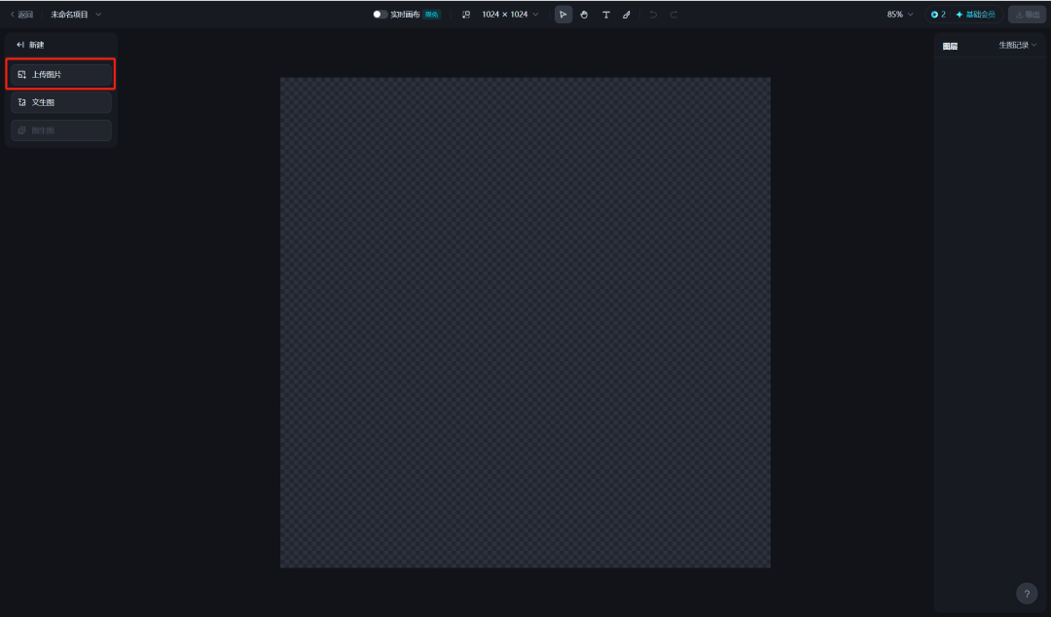Open help with the question mark icon
The height and width of the screenshot is (617, 1051).
tap(1027, 594)
